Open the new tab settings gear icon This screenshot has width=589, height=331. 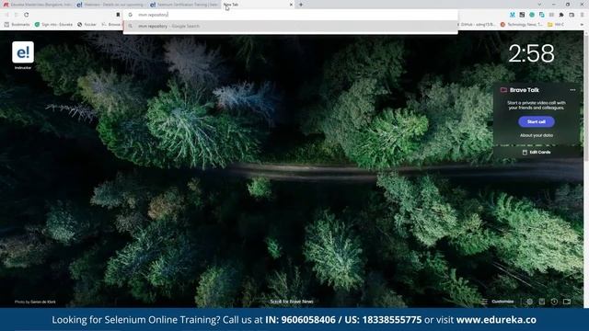pyautogui.click(x=529, y=302)
